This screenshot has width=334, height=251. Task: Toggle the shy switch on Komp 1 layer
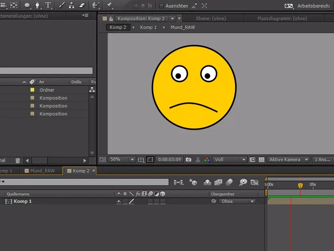pos(119,201)
